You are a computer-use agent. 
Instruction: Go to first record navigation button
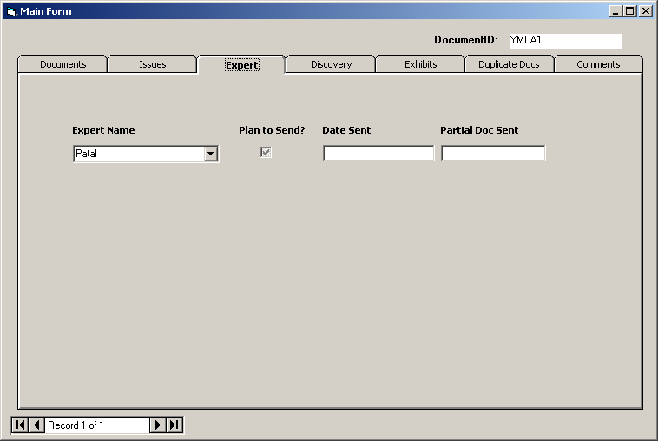point(20,425)
